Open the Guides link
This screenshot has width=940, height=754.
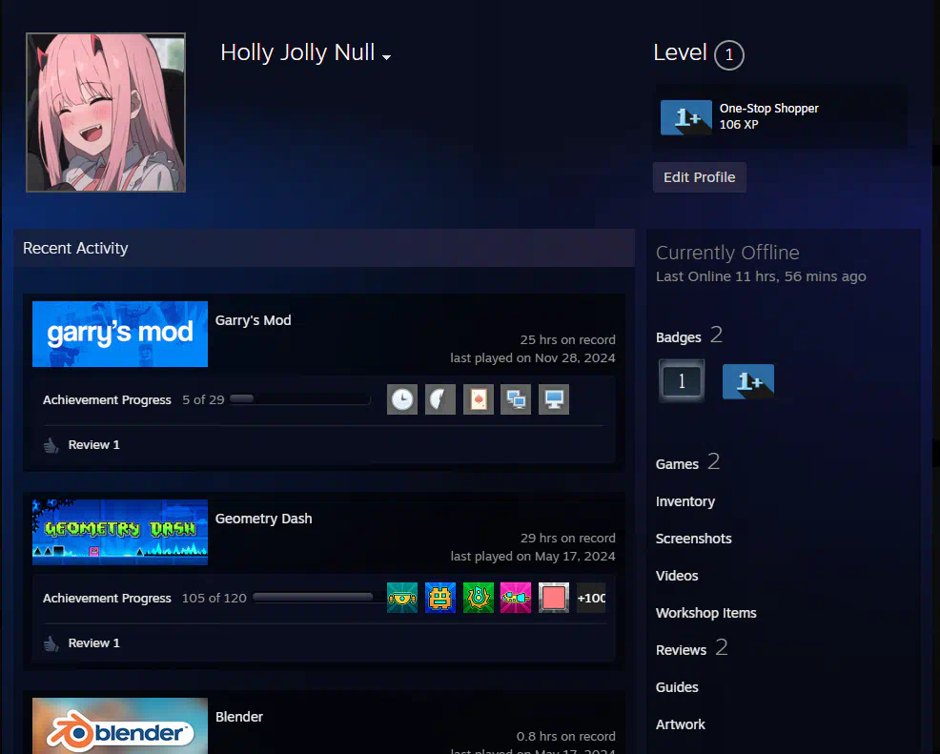(x=677, y=687)
